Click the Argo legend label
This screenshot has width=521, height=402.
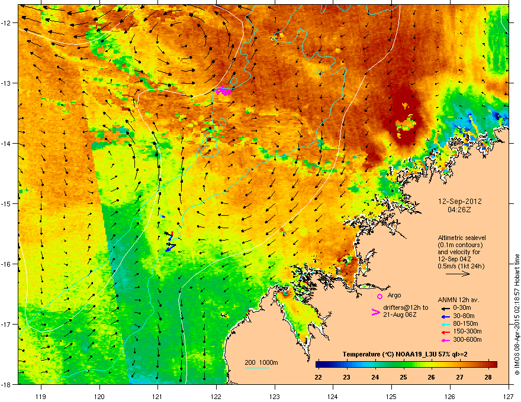point(394,295)
